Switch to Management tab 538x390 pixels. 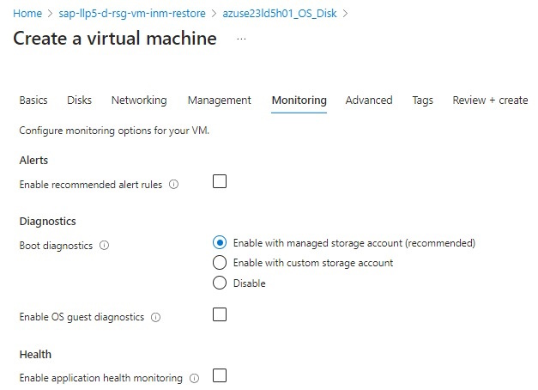[x=220, y=101]
